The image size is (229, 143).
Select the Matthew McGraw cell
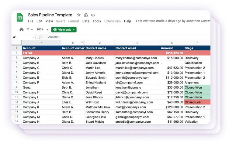[x=100, y=107]
